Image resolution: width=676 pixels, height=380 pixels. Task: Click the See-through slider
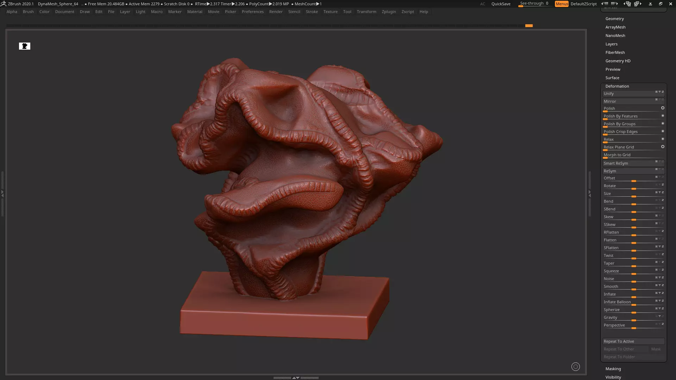pyautogui.click(x=535, y=4)
